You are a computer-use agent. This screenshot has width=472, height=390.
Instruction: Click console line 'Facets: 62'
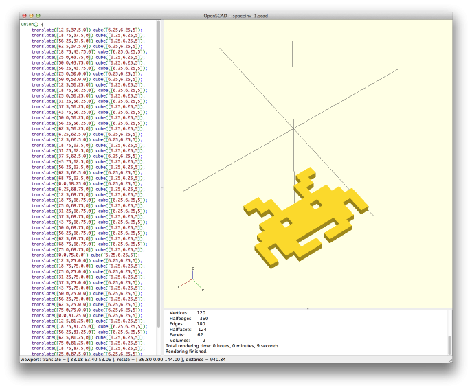[186, 335]
